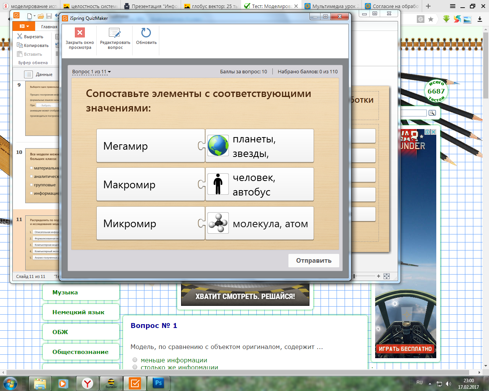Click the colorful pinwheel extension icon
This screenshot has height=391, width=489.
coord(457,19)
